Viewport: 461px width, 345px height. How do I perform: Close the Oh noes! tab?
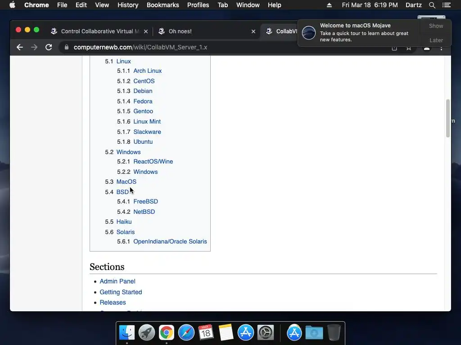253,31
